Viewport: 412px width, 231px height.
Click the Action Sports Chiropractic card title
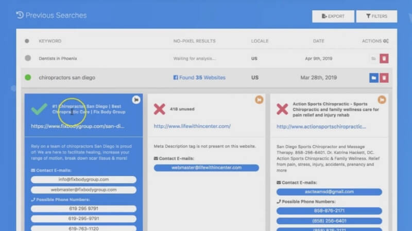pos(336,109)
